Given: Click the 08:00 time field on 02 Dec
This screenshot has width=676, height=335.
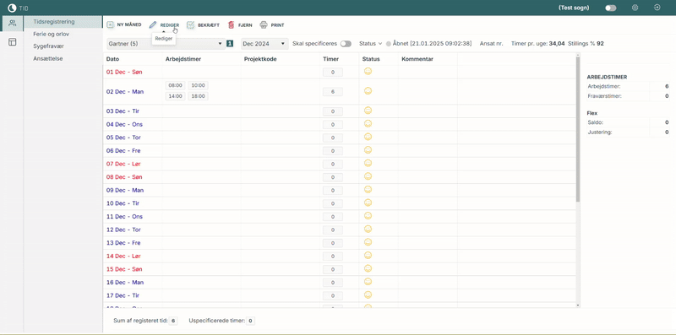Looking at the screenshot, I should 176,85.
